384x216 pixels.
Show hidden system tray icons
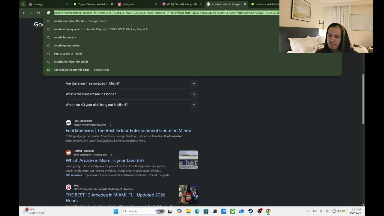[x=308, y=211]
